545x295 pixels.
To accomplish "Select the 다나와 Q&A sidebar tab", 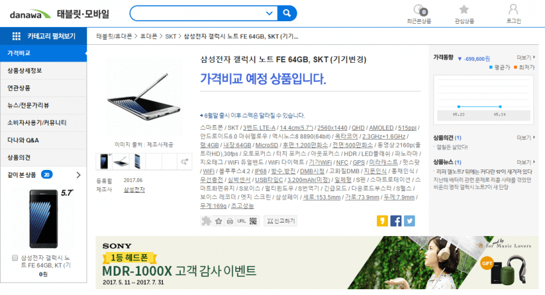I will 44,140.
